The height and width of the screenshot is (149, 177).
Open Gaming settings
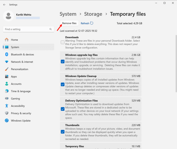tap(29, 99)
